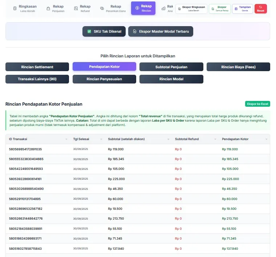Open the ID Transaksi column filter dropdown
This screenshot has width=276, height=257.
pos(66,139)
